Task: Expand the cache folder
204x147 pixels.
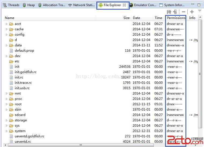Action: (x=6, y=29)
